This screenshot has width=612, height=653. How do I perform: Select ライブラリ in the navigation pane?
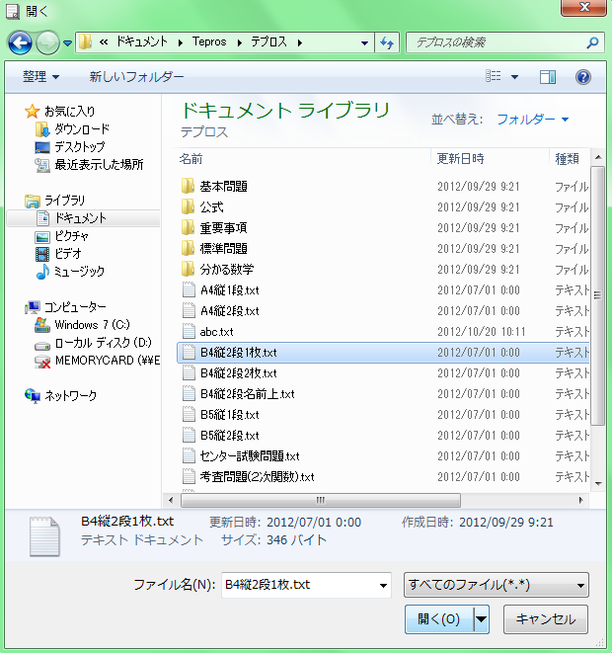pyautogui.click(x=55, y=201)
